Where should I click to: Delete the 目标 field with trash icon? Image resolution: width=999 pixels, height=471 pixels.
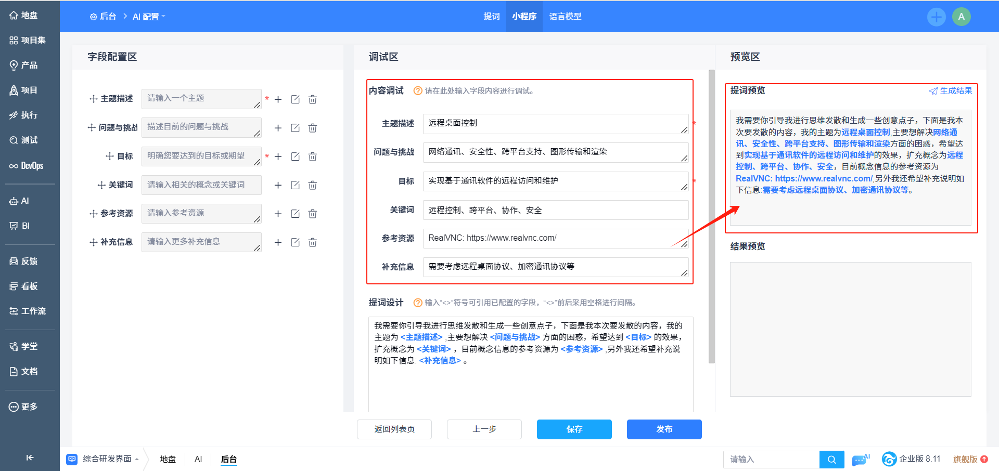tap(312, 156)
